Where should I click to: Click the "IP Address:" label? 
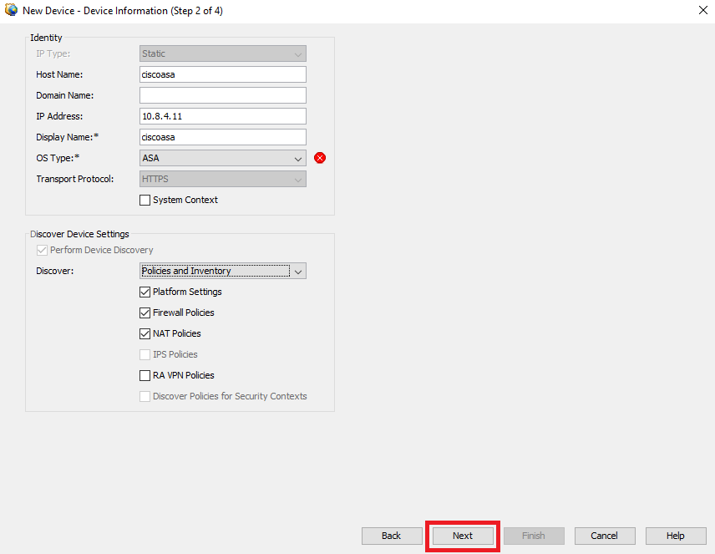tap(59, 116)
